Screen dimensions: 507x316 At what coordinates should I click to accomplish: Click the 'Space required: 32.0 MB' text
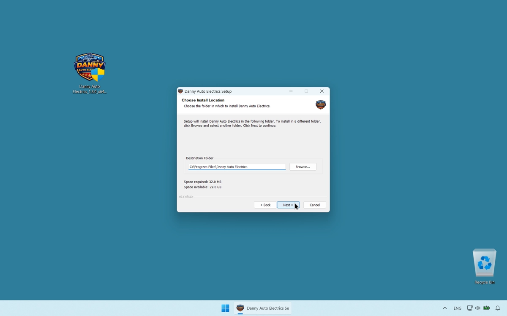coord(202,182)
